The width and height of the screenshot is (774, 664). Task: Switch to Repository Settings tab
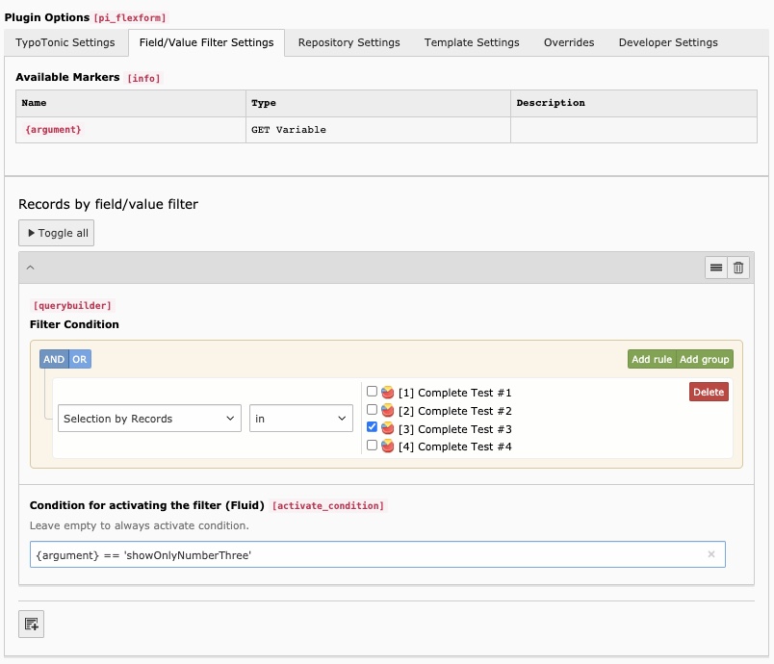coord(349,42)
